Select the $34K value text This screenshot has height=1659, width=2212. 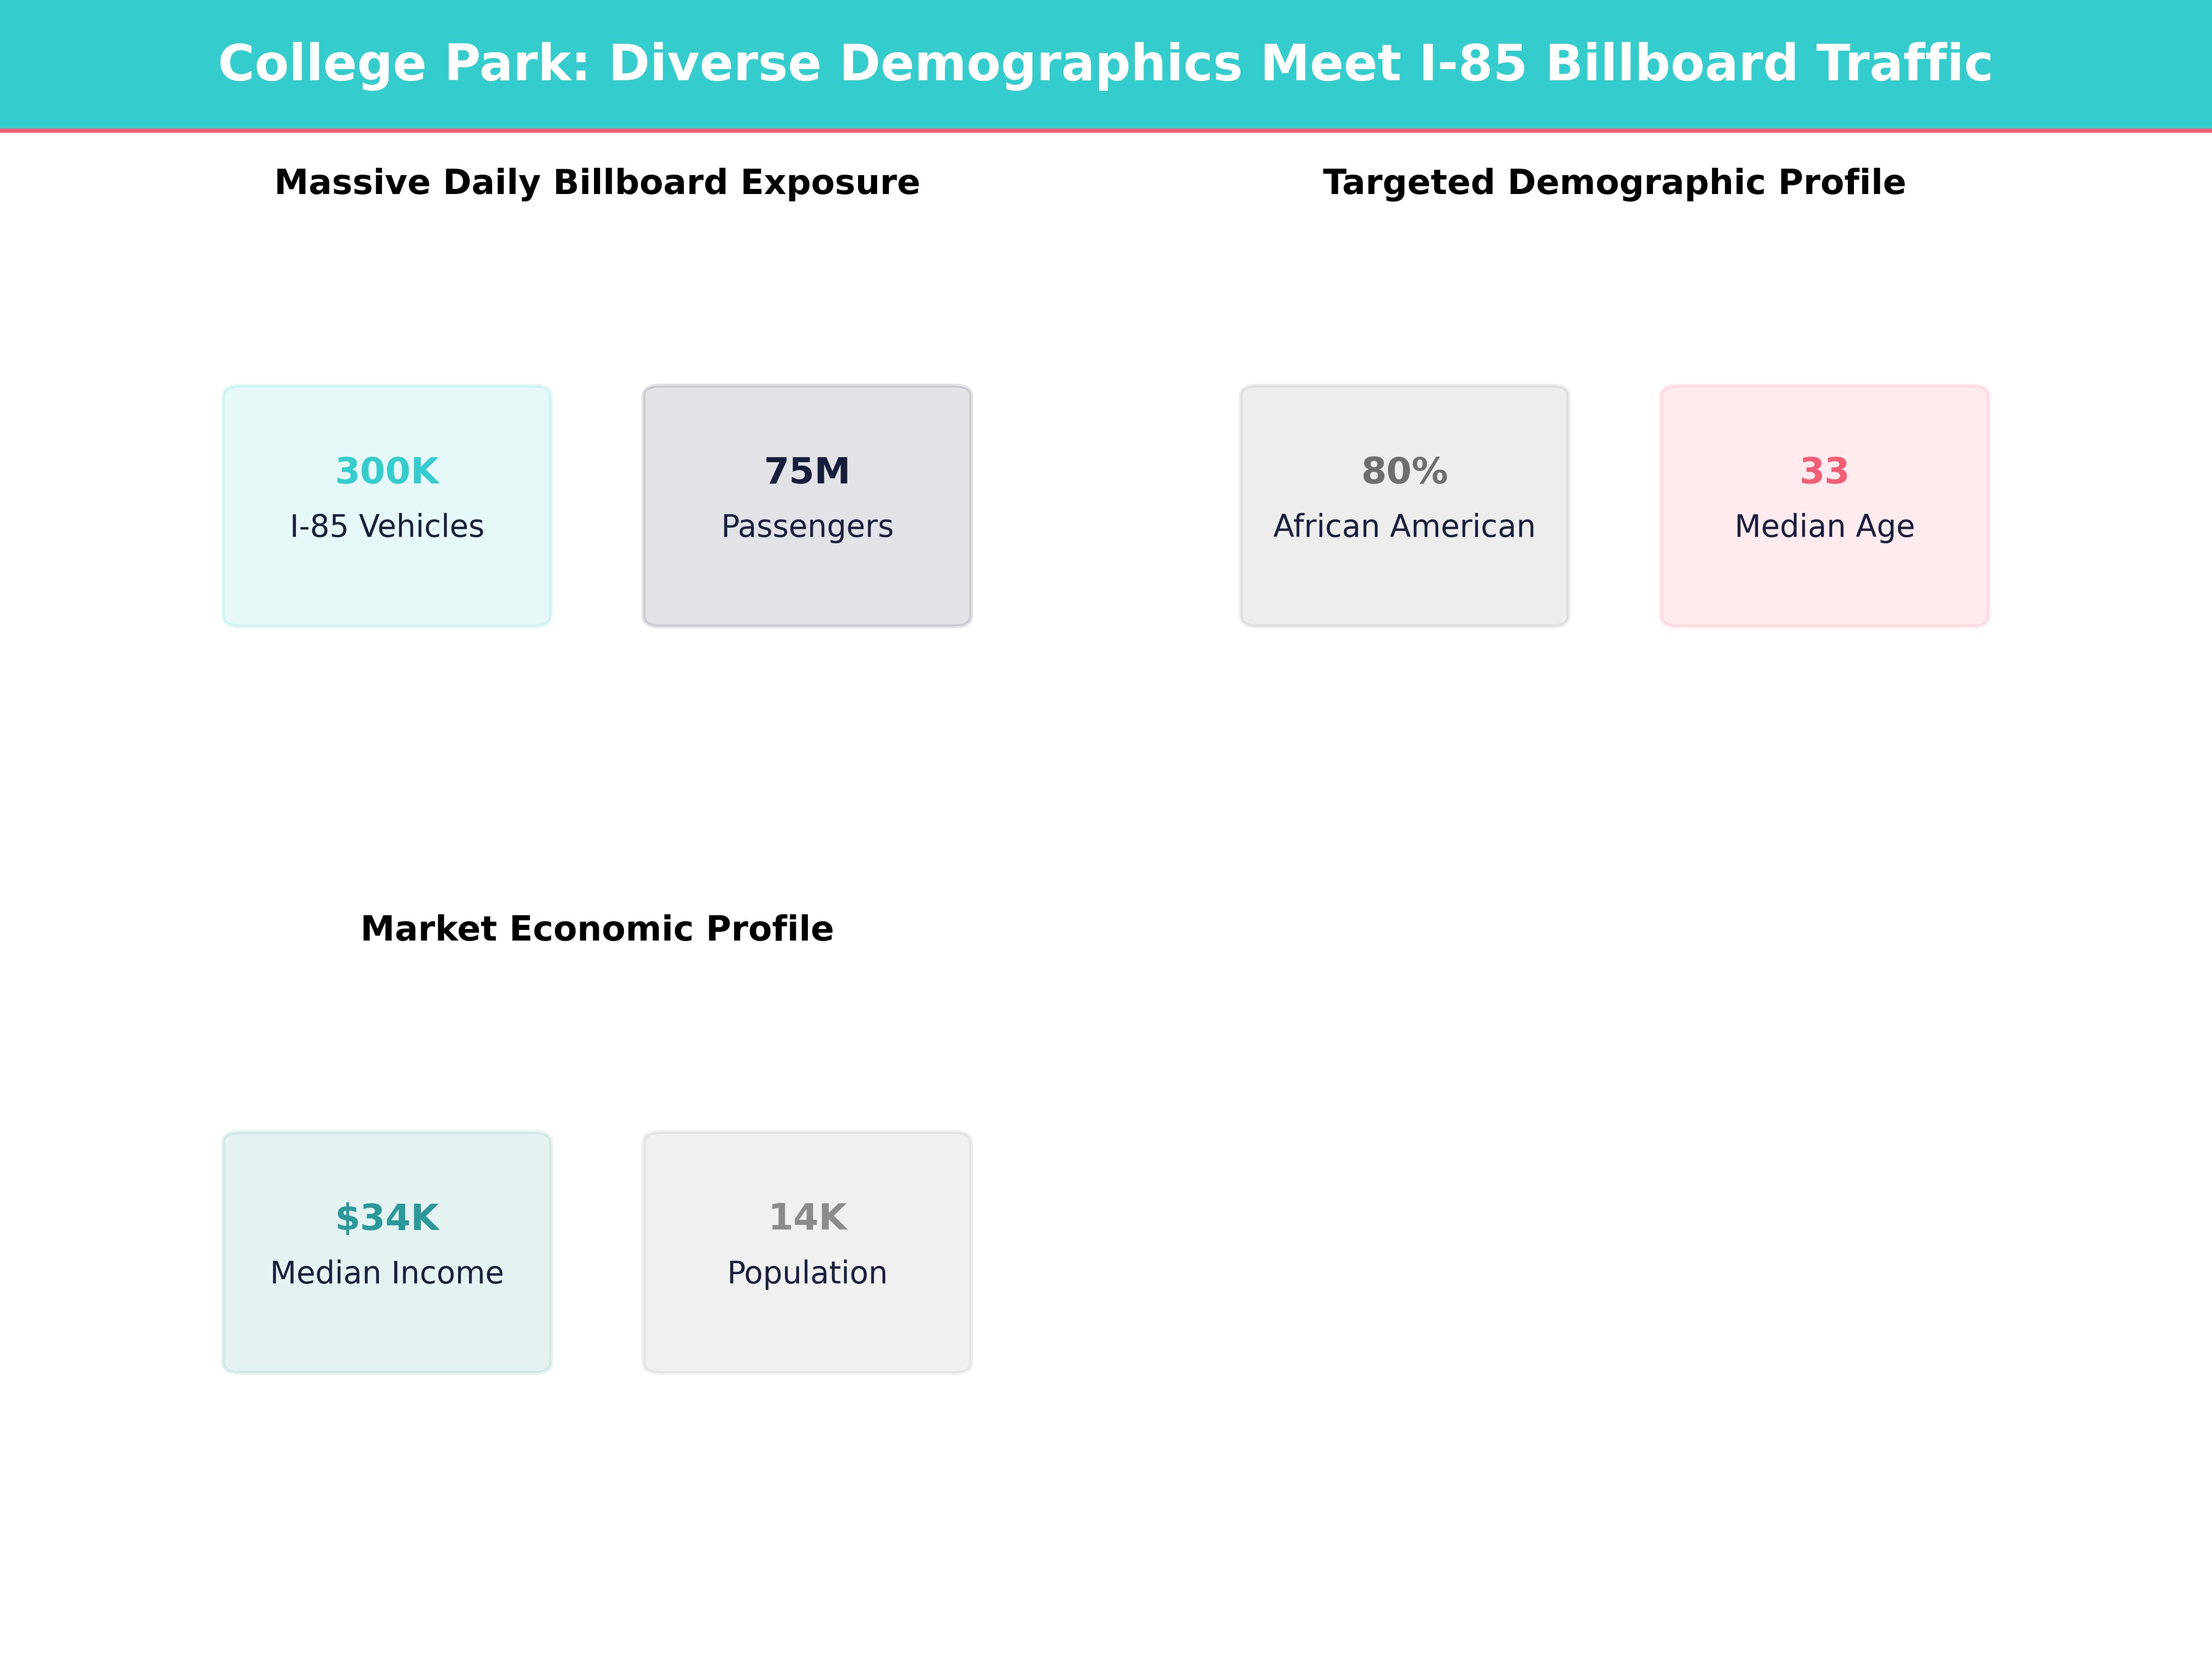pos(386,1216)
